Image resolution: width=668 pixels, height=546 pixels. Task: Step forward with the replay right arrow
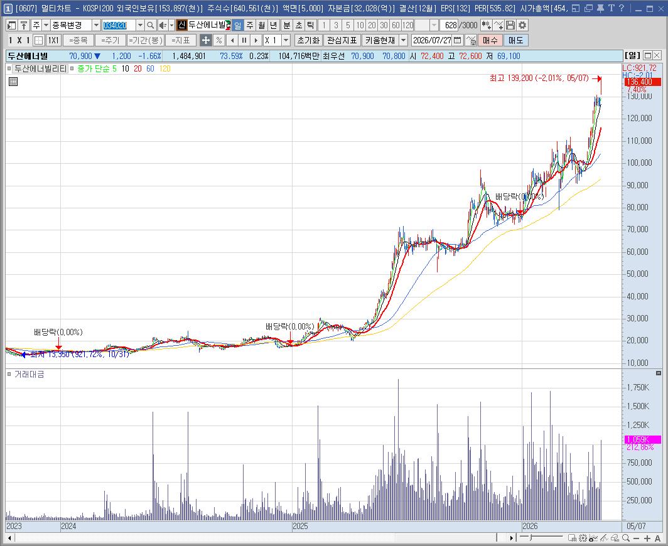(x=256, y=40)
